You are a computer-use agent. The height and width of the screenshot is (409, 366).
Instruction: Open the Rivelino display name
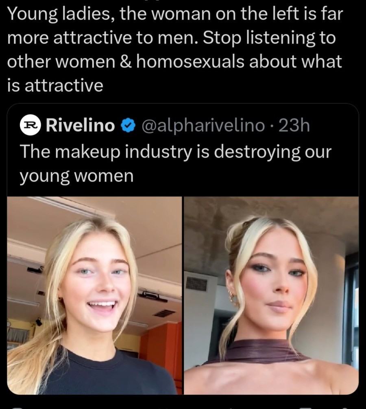click(81, 125)
